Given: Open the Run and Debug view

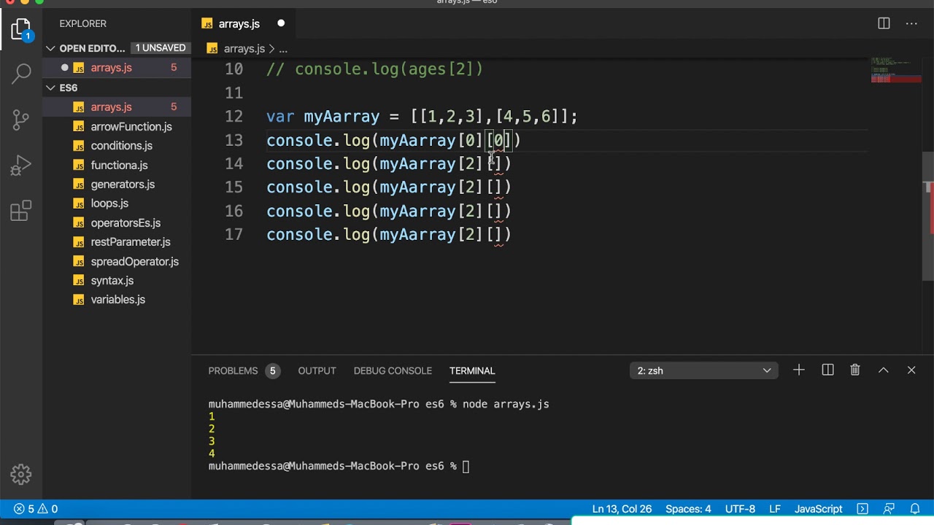Looking at the screenshot, I should tap(21, 166).
